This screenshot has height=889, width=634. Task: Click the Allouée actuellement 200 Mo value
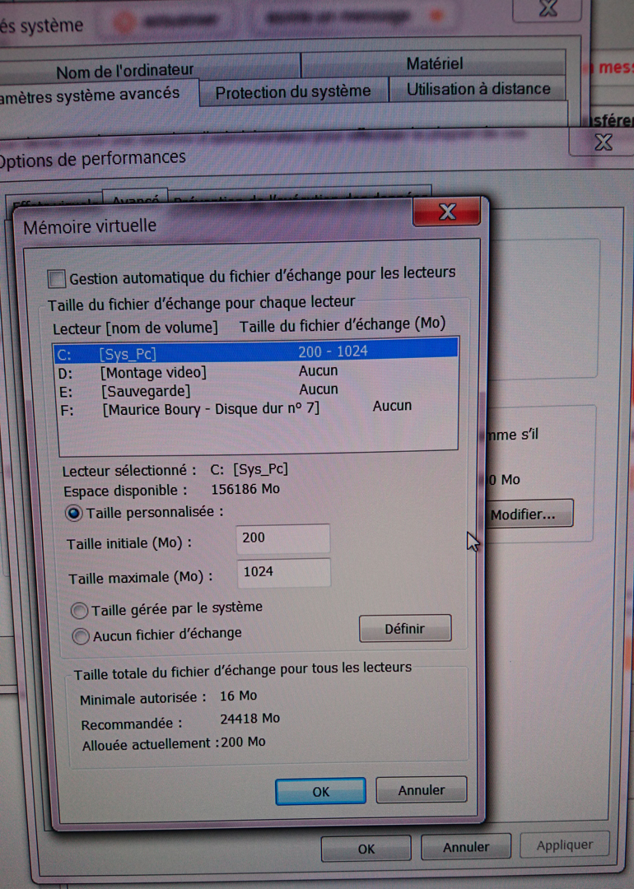tap(243, 742)
